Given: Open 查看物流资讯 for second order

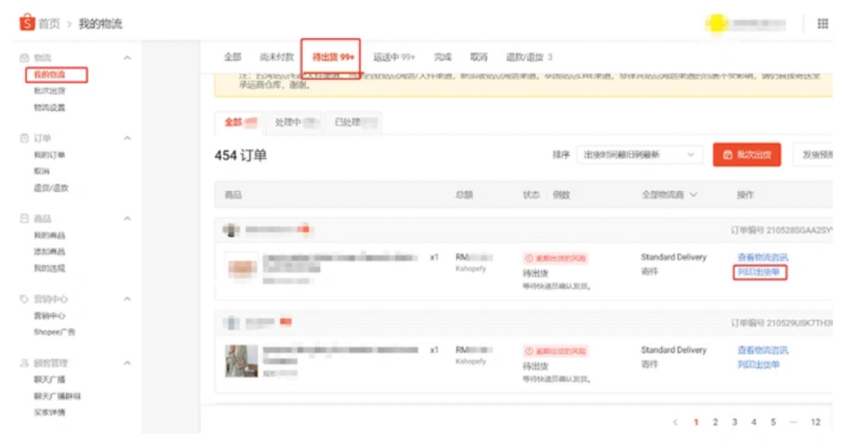Looking at the screenshot, I should pyautogui.click(x=762, y=350).
